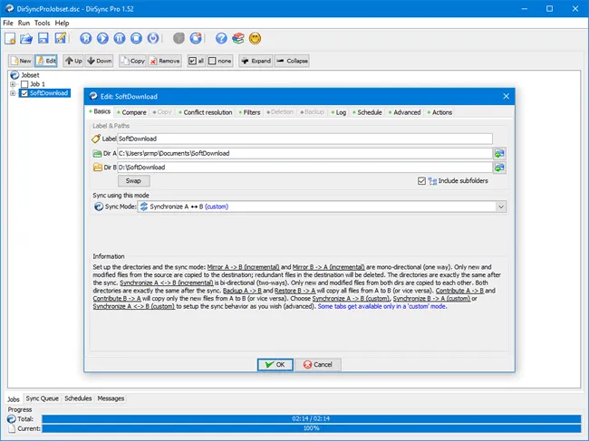This screenshot has height=441, width=589.
Task: Open the Sync Mode dropdown
Action: 501,206
